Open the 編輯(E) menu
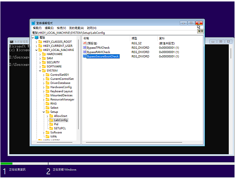This screenshot has height=178, width=236. tap(49, 28)
